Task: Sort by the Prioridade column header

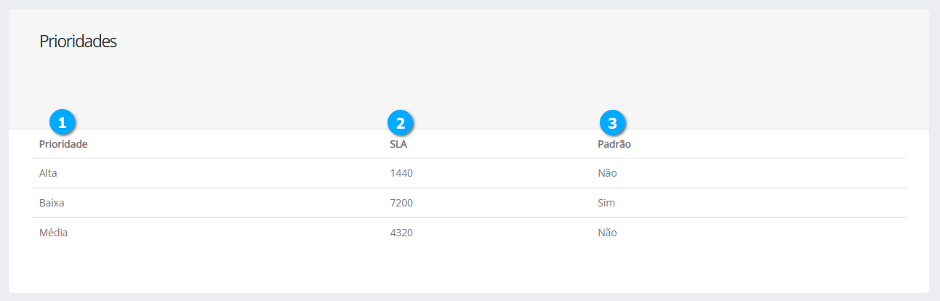Action: coord(63,144)
